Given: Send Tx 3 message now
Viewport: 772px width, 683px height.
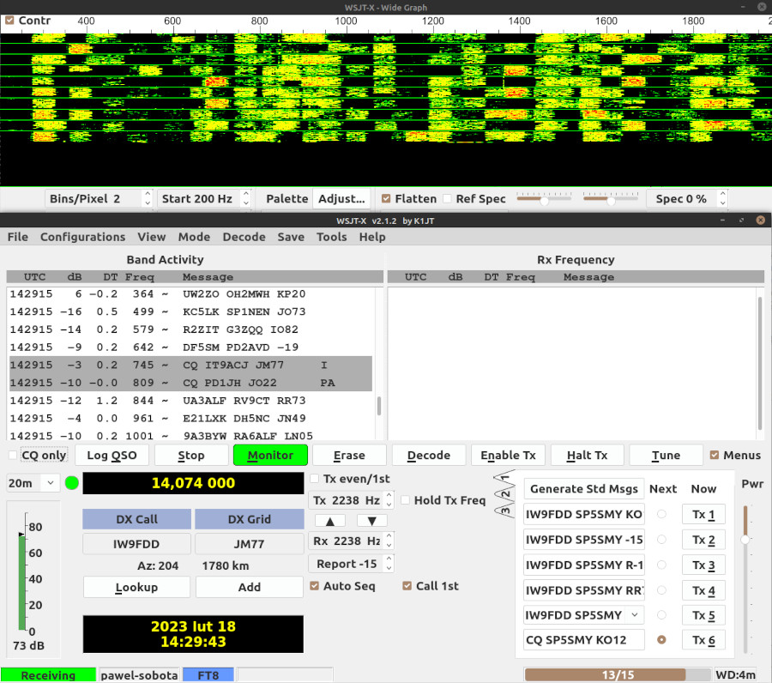Looking at the screenshot, I should (x=703, y=565).
